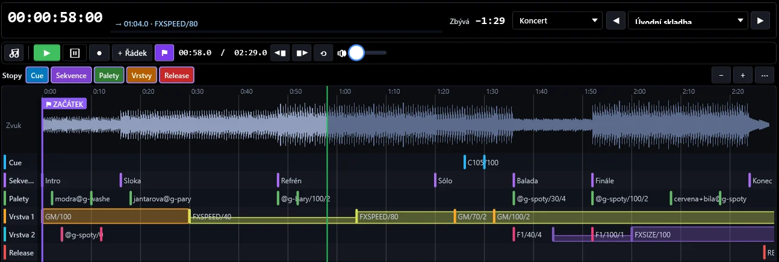The image size is (779, 262).
Task: Select the @g-spoty/30/4 palette event
Action: click(x=540, y=198)
